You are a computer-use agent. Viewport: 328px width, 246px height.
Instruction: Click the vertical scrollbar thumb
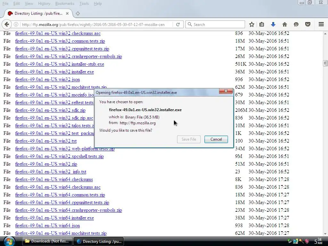[x=325, y=63]
